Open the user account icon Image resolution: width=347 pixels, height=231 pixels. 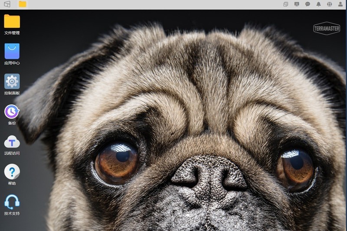(340, 4)
